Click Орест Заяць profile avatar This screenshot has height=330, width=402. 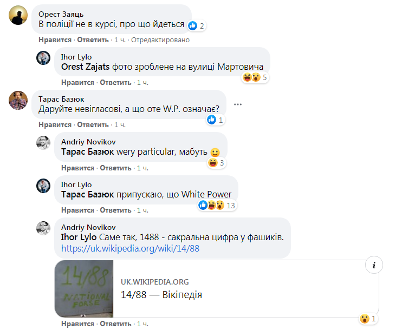point(19,17)
